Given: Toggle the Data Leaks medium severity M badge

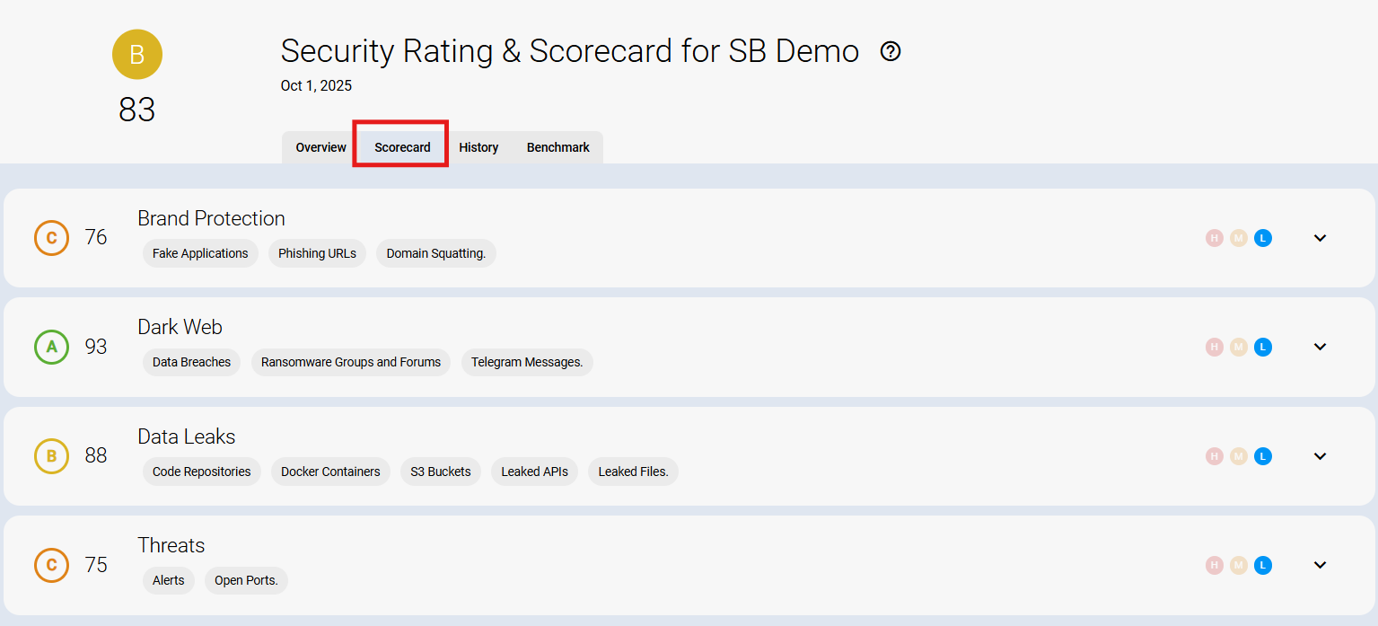Looking at the screenshot, I should pyautogui.click(x=1238, y=456).
